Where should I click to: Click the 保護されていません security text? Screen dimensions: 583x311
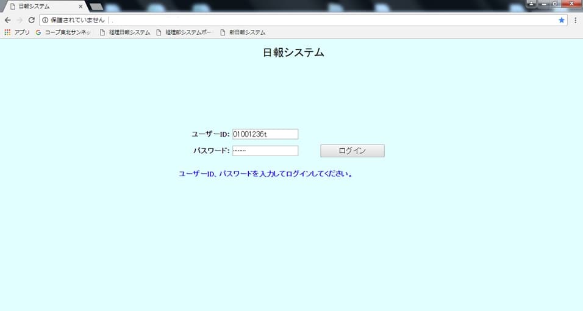77,20
